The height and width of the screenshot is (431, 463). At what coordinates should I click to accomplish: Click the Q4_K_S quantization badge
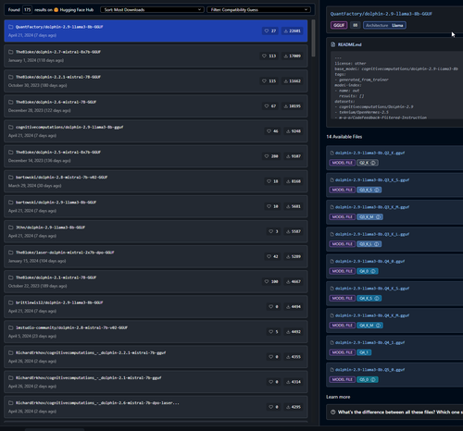tap(369, 299)
